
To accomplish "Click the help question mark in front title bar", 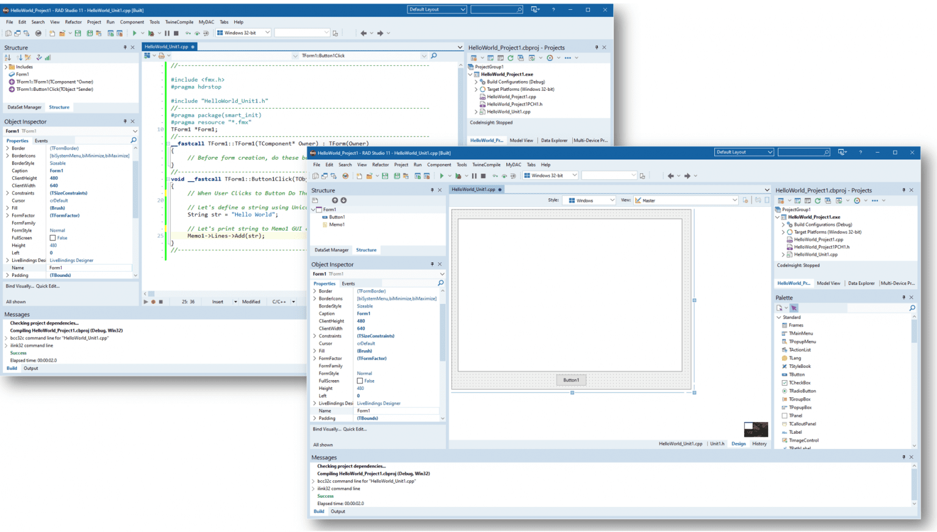I will (x=860, y=152).
